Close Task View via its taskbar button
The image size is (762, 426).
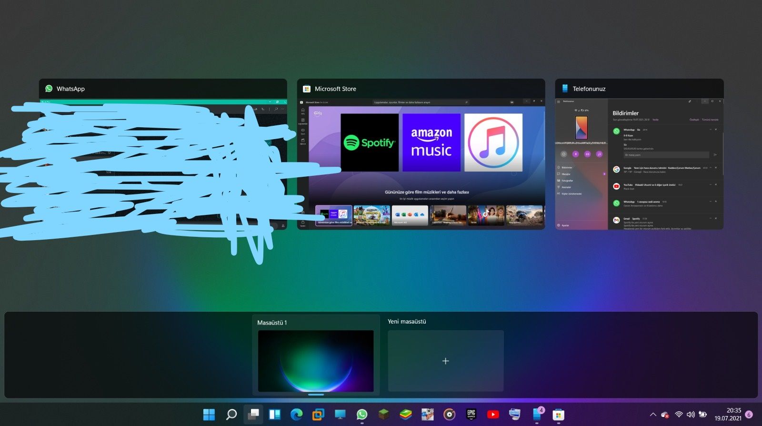(253, 415)
